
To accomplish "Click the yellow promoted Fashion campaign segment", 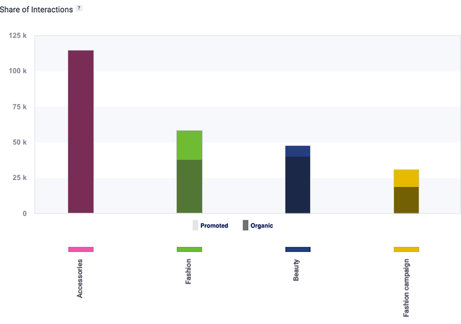I will coord(406,178).
